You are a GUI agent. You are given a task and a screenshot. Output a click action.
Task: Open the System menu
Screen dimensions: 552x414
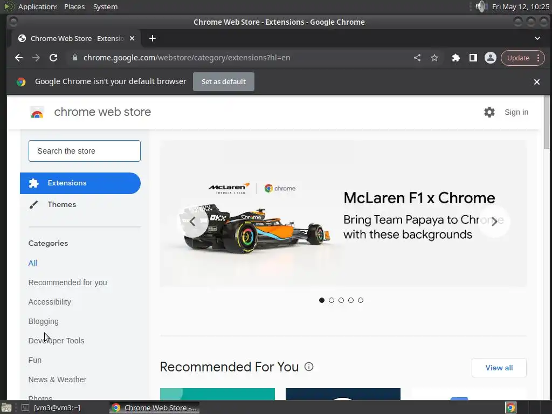tap(105, 6)
